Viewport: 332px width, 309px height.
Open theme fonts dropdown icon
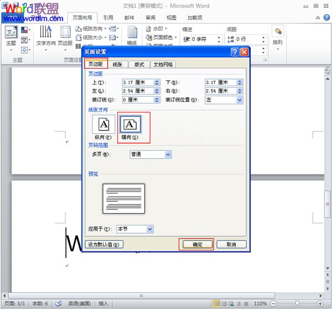pyautogui.click(x=25, y=40)
